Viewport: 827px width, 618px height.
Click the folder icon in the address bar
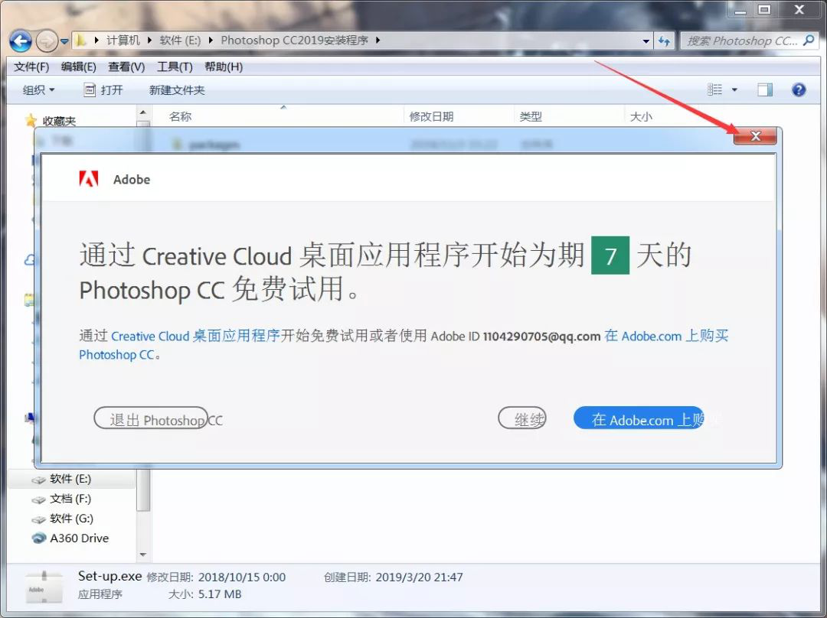(x=80, y=40)
